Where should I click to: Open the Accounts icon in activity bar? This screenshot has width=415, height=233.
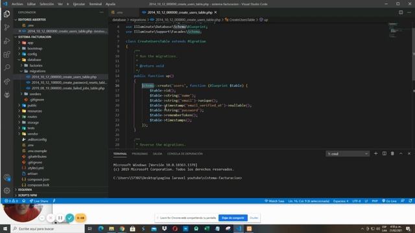(7, 177)
